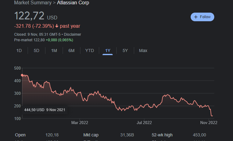Click the 300 y-axis label
Viewport: 233px width, 141px height.
(17, 94)
